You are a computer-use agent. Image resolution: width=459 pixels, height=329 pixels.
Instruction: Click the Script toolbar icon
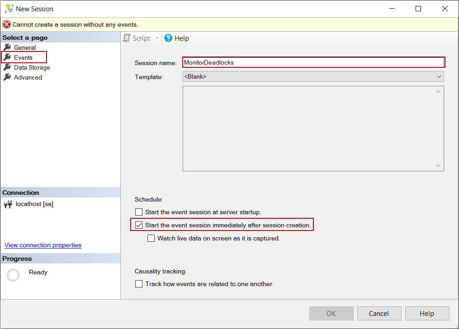click(127, 38)
